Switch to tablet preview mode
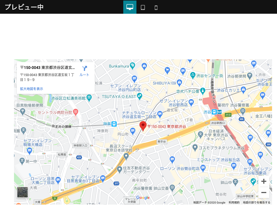The width and height of the screenshot is (277, 209). pyautogui.click(x=143, y=7)
